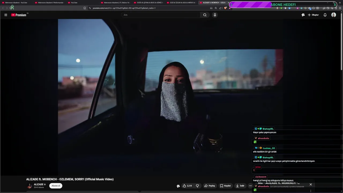Open the account avatar menu
The height and width of the screenshot is (193, 343).
point(334,15)
